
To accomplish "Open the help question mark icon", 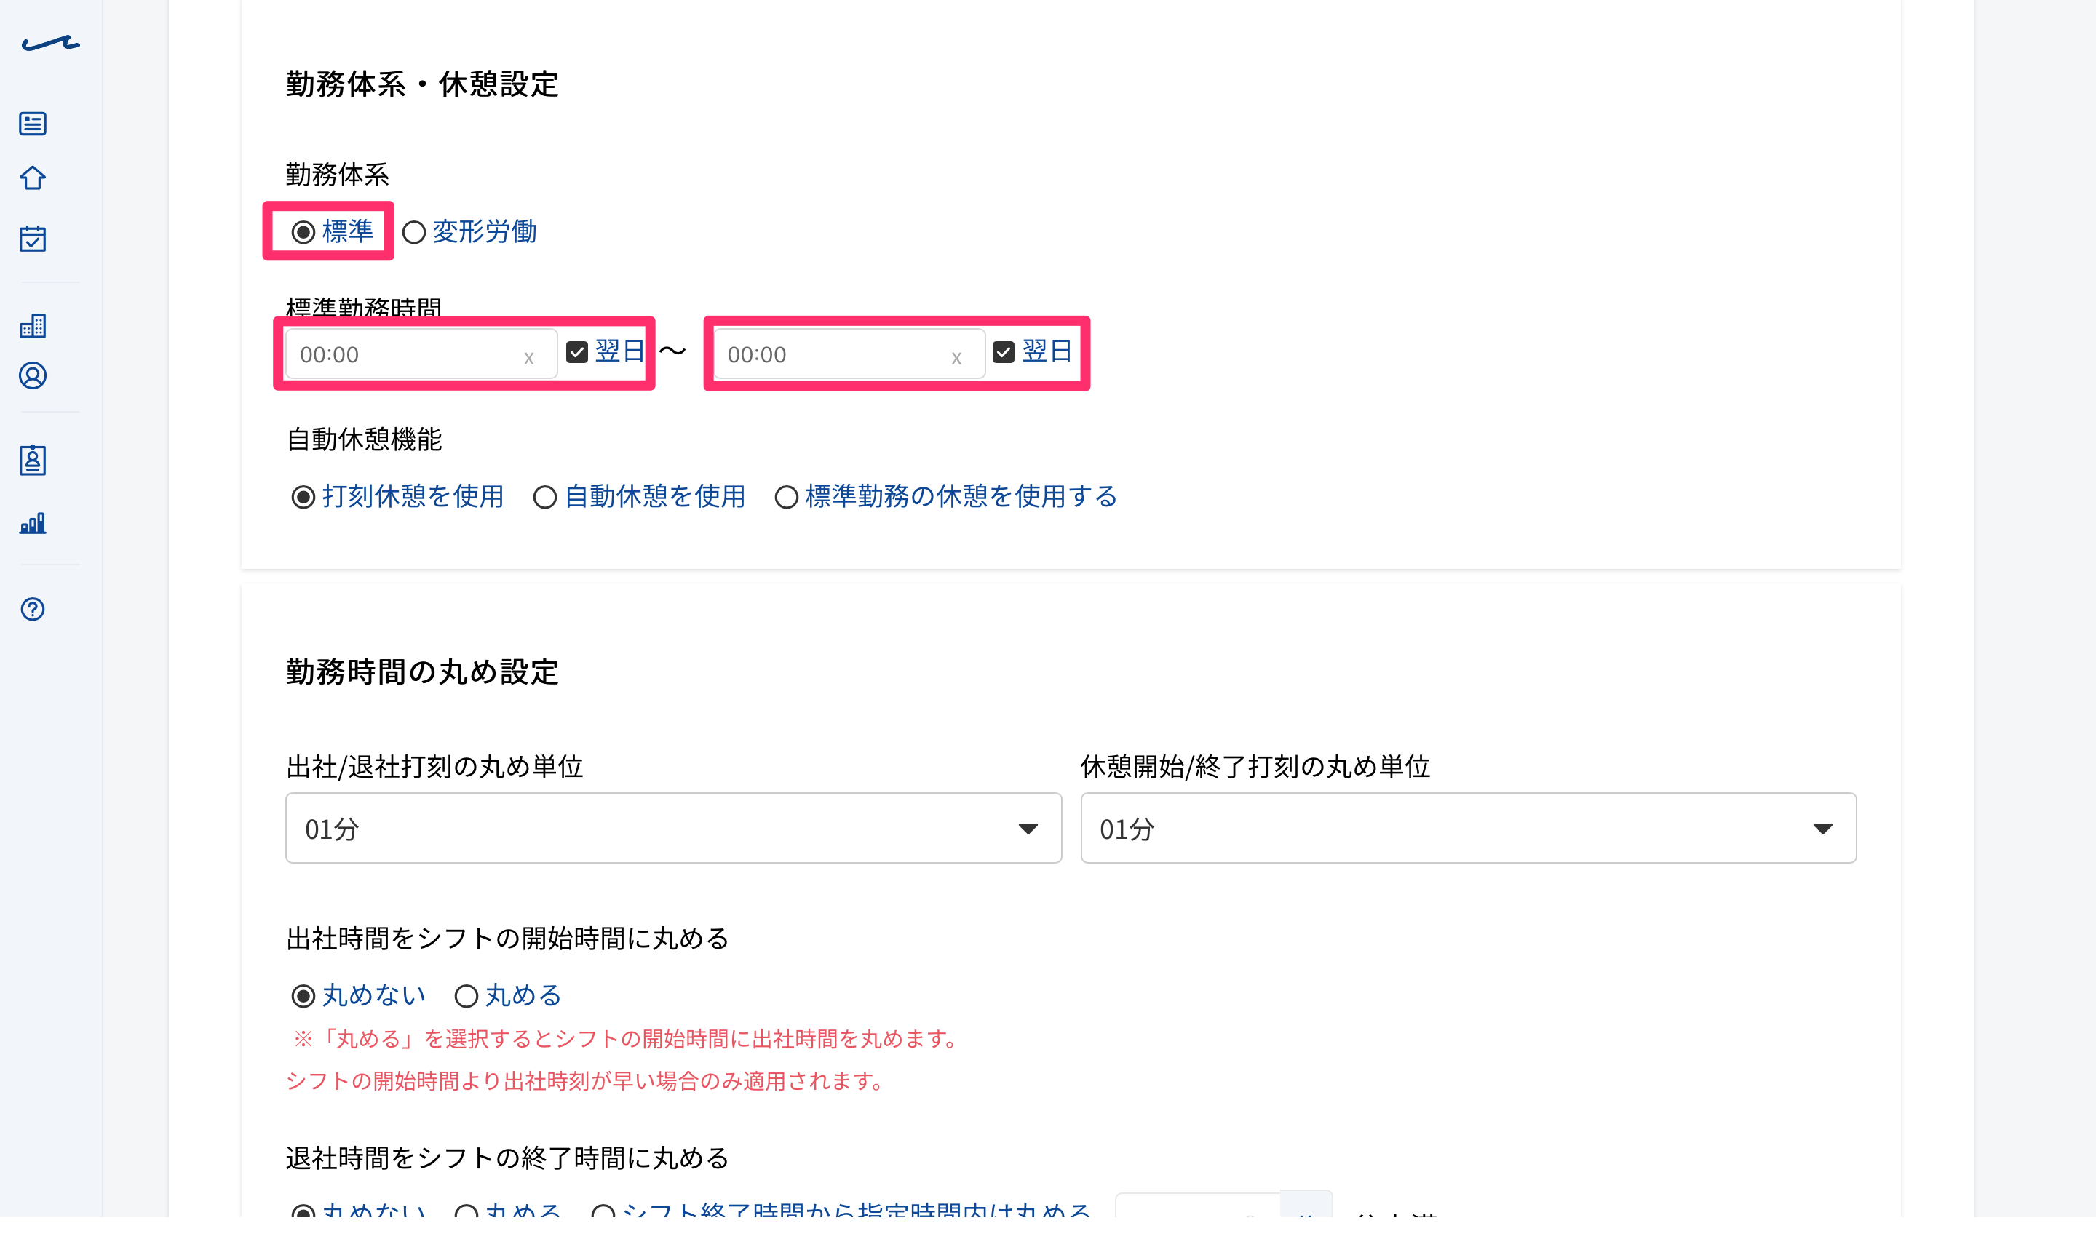I will coord(33,609).
